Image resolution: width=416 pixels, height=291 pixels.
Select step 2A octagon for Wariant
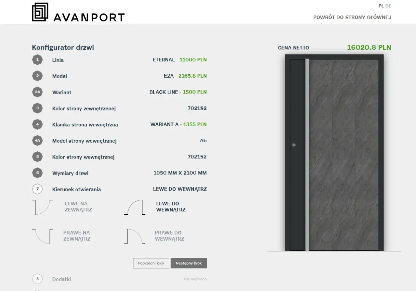[37, 92]
